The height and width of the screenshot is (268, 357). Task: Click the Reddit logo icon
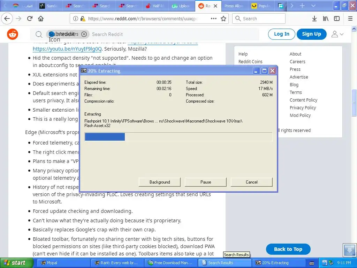[x=13, y=34]
